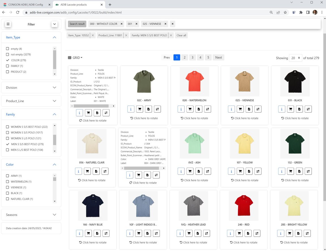Remove the 000 - WITHOUT COLOR search tag
Screen dimensions: 326x251
122,24
